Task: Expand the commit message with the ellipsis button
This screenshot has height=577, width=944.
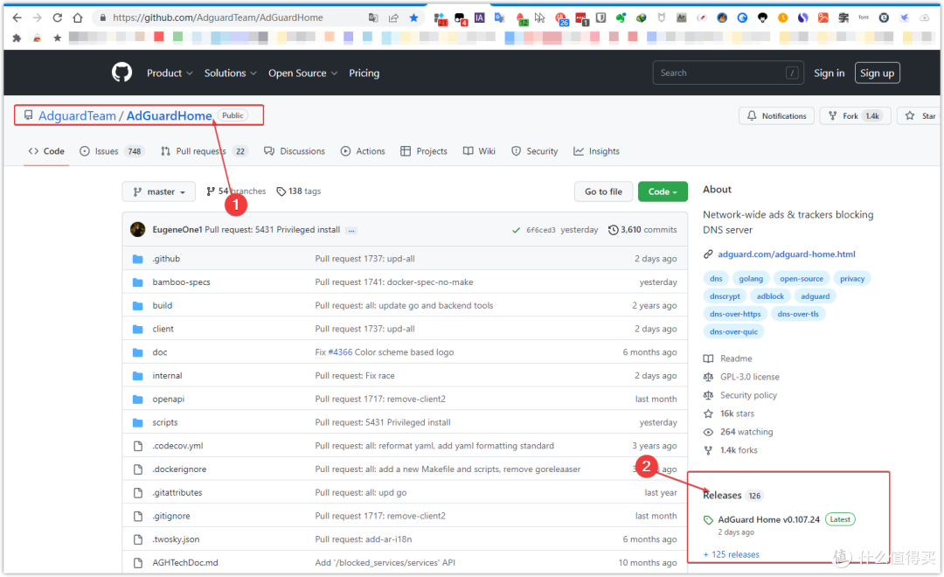Action: (351, 229)
